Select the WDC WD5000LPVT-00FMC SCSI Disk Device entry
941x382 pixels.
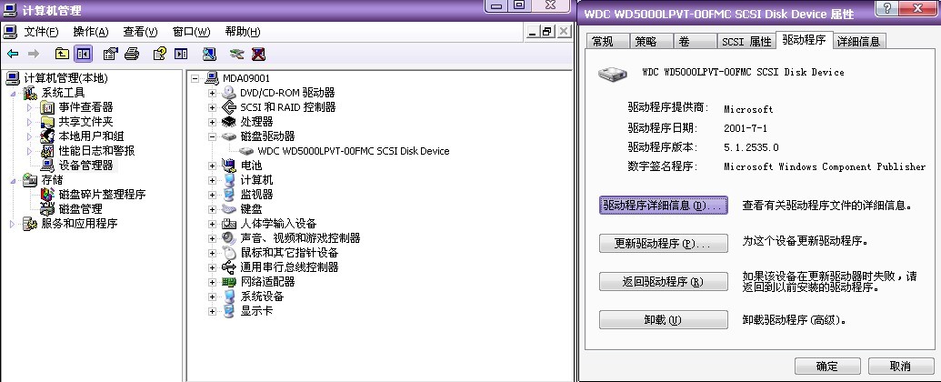click(x=353, y=151)
